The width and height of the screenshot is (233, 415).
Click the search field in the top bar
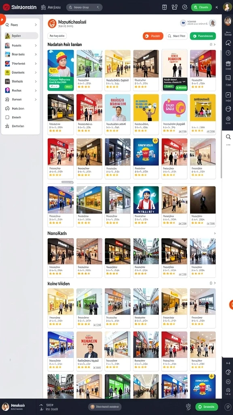[84, 7]
